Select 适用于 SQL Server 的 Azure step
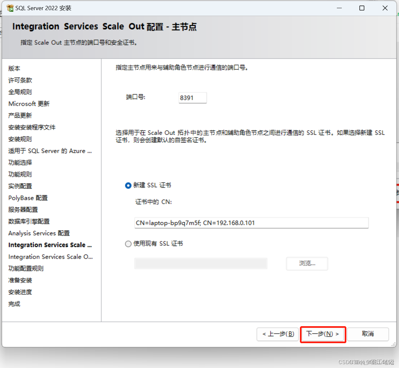 [x=50, y=151]
